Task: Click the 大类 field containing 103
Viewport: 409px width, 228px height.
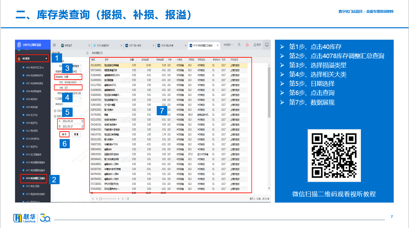Action: (x=72, y=87)
